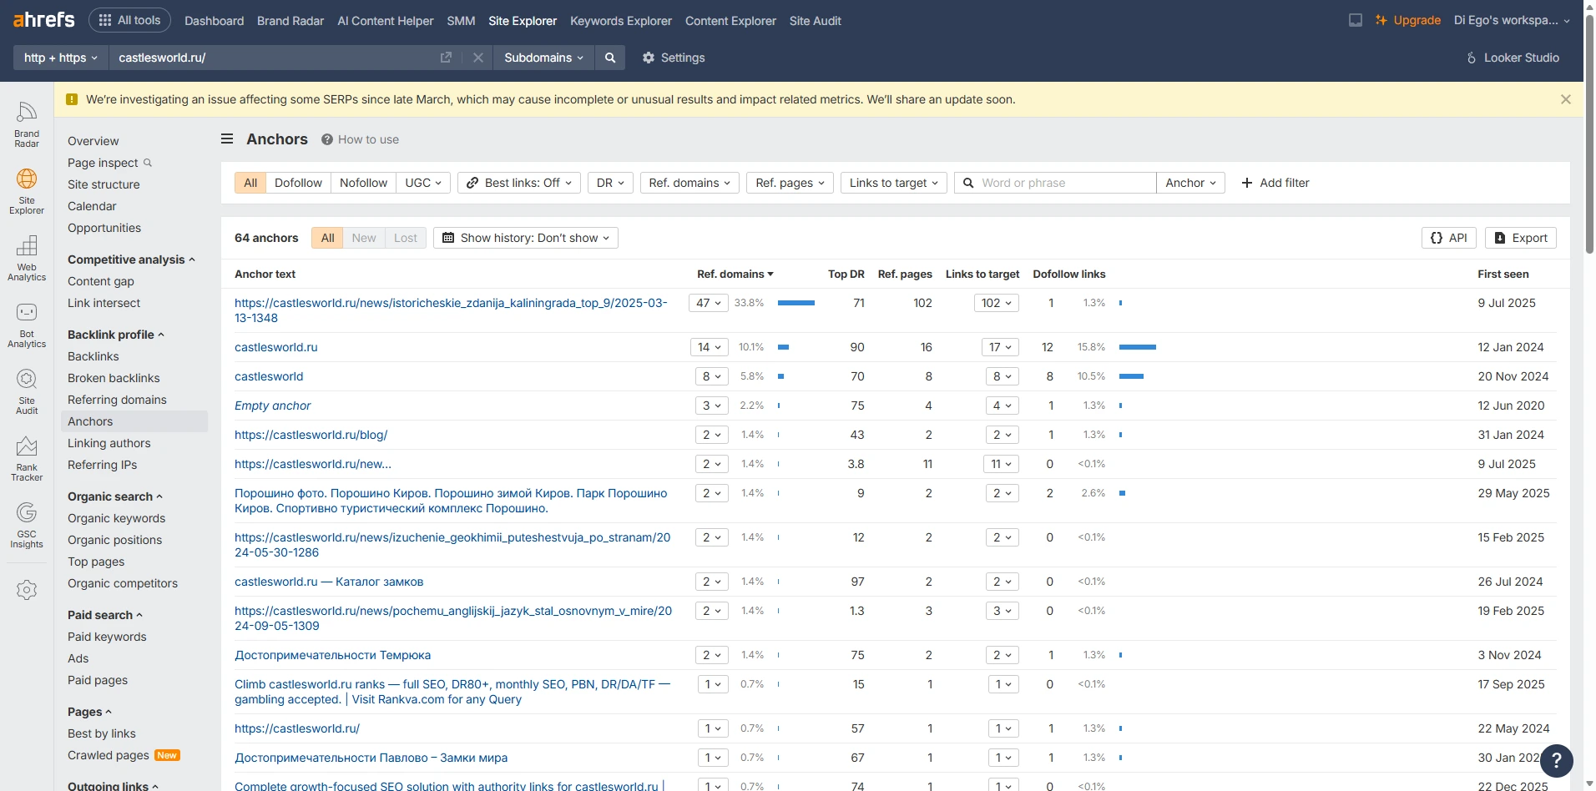
Task: Open Looker Studio integration
Action: [x=1513, y=58]
